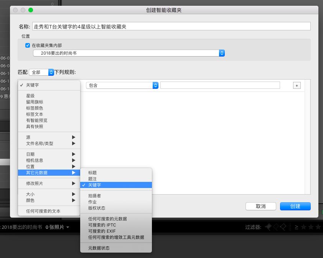Click the 名称 text field
Image resolution: width=323 pixels, height=258 pixels.
point(171,27)
